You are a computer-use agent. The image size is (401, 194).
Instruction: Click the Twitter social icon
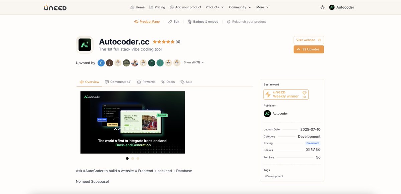click(x=313, y=150)
